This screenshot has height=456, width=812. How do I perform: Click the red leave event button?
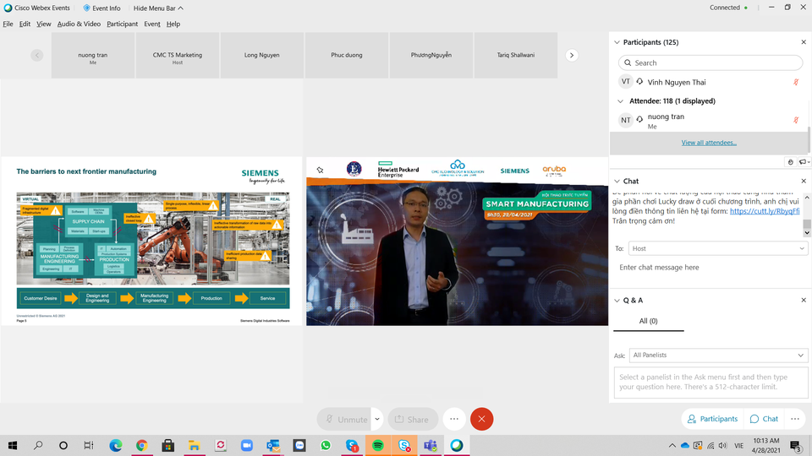(481, 420)
